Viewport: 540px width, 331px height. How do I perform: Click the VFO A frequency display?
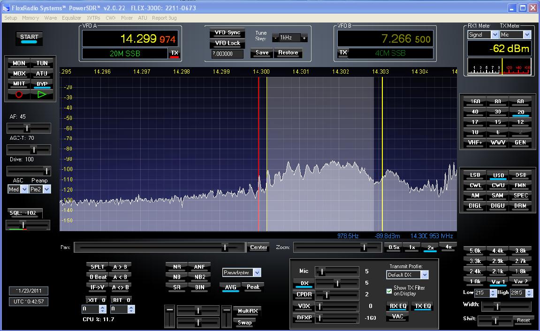coord(130,38)
